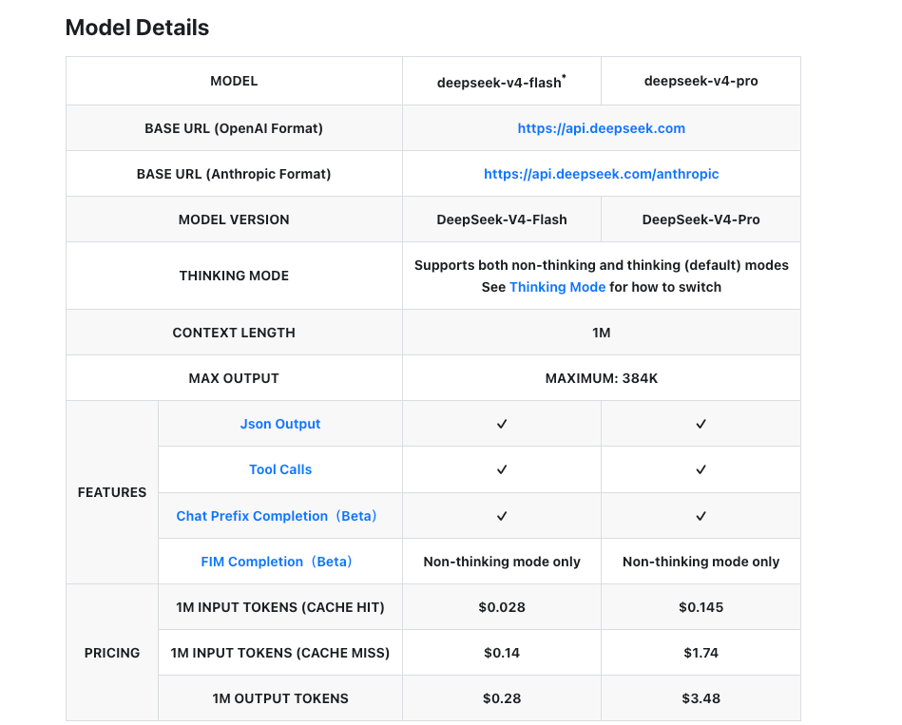Open the https://api.deepseek.com link

601,128
